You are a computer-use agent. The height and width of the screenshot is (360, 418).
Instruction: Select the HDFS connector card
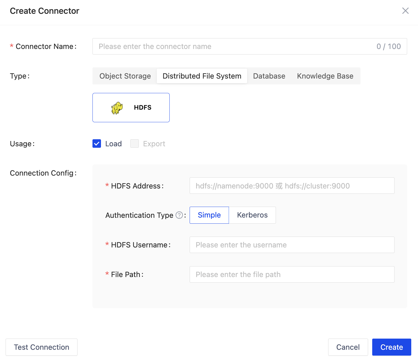(x=131, y=108)
